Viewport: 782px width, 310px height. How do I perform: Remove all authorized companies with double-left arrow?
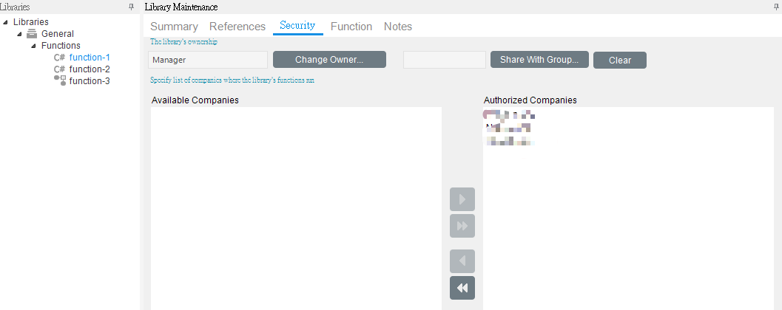(462, 288)
